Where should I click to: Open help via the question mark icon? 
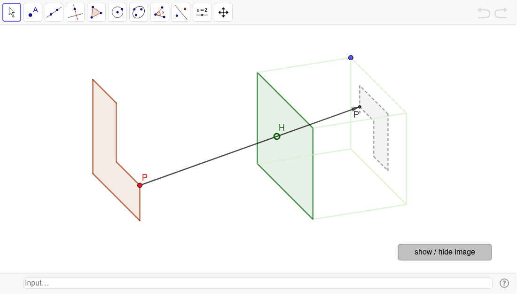504,283
